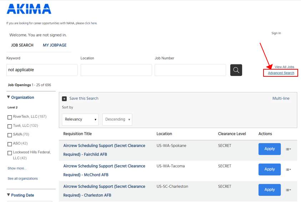
Task: Click the Sign In link
Action: pyautogui.click(x=276, y=33)
